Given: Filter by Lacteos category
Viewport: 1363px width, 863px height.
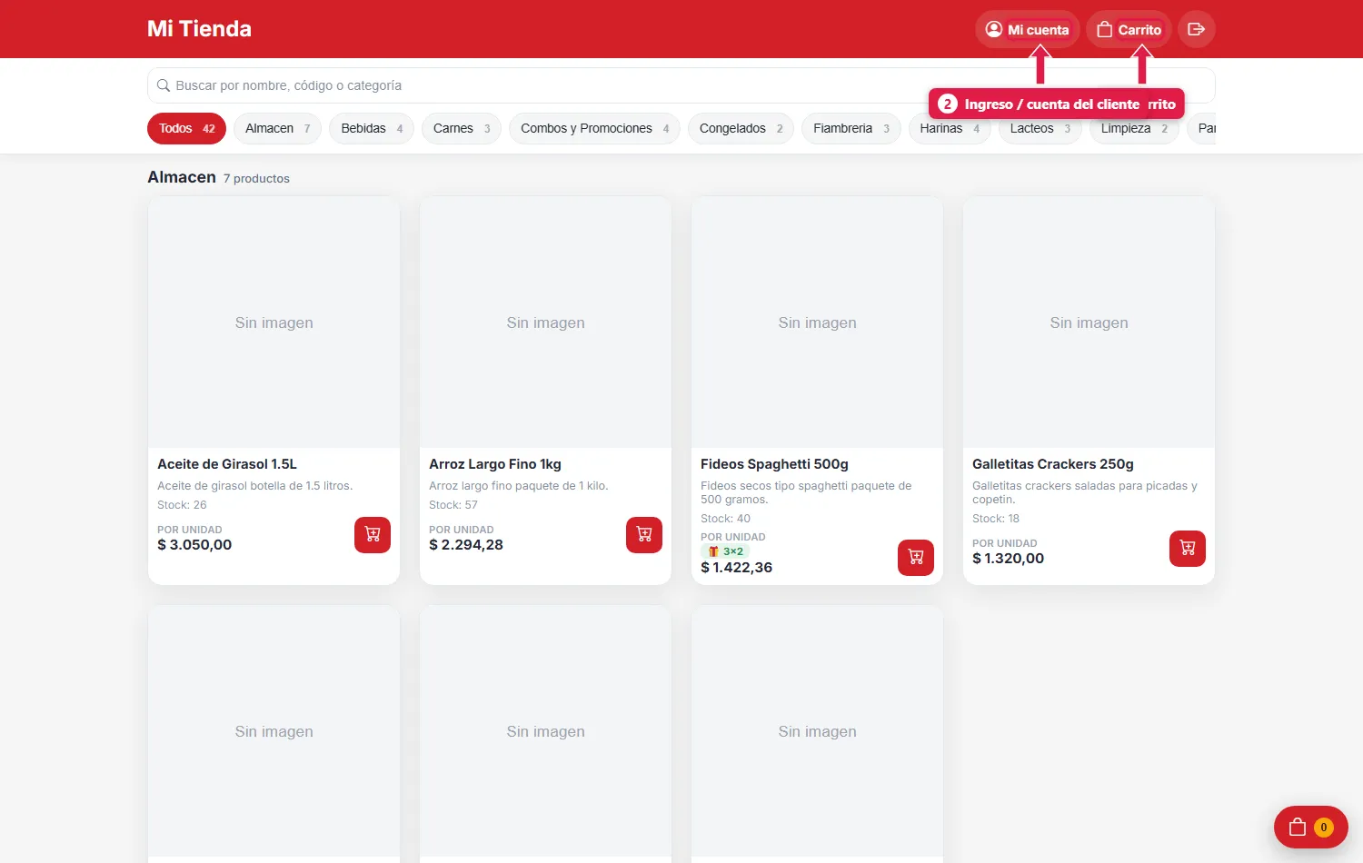Looking at the screenshot, I should point(1040,130).
